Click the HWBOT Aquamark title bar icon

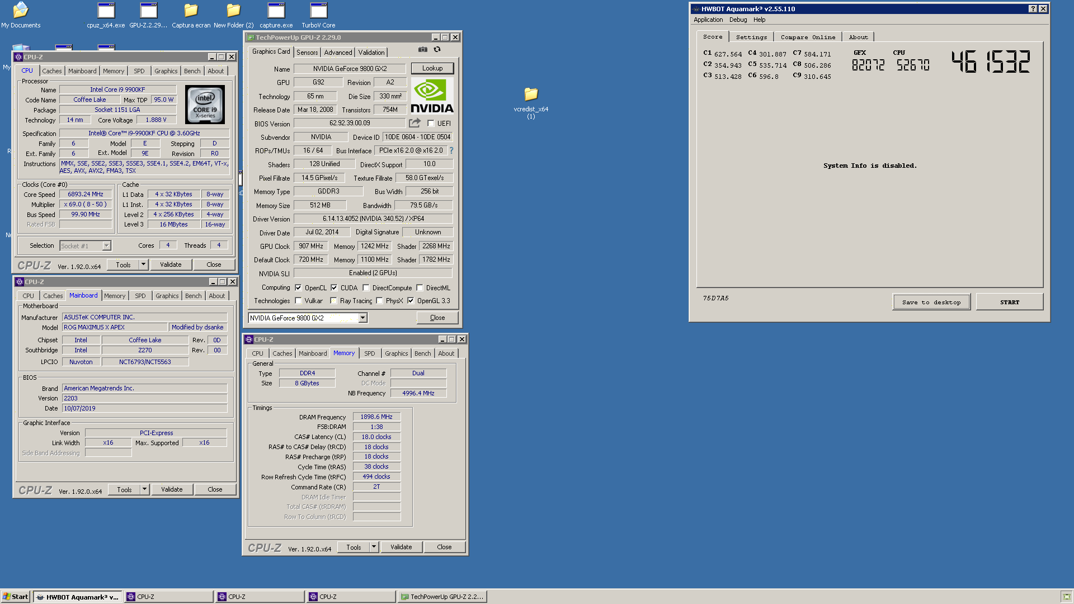696,9
